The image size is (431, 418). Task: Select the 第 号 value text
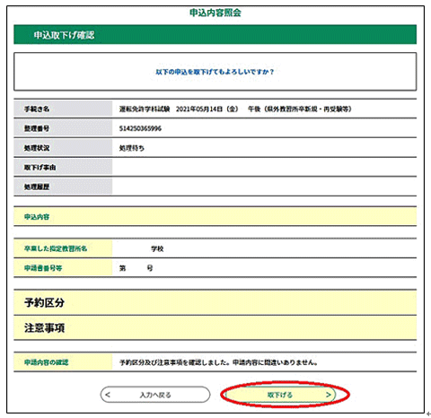[136, 268]
